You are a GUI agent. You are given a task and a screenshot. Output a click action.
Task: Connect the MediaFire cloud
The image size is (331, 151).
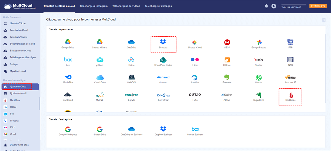point(68,77)
